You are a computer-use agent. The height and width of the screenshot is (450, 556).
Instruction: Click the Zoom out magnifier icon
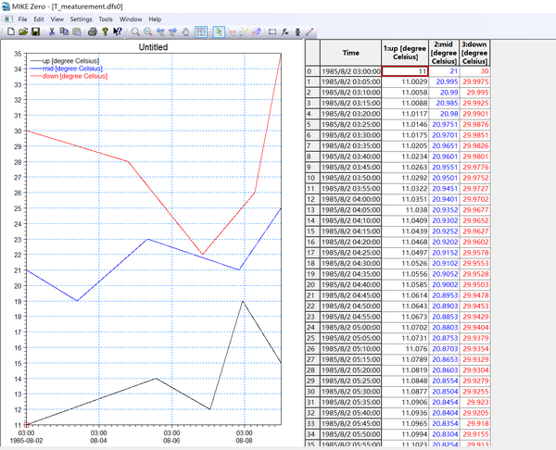[x=148, y=31]
